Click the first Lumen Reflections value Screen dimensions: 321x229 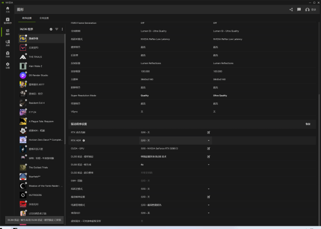[x=151, y=63]
